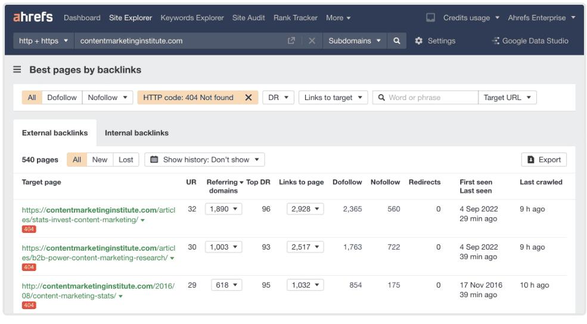The width and height of the screenshot is (587, 324).
Task: Open the Nofollow dropdown
Action: (x=107, y=98)
